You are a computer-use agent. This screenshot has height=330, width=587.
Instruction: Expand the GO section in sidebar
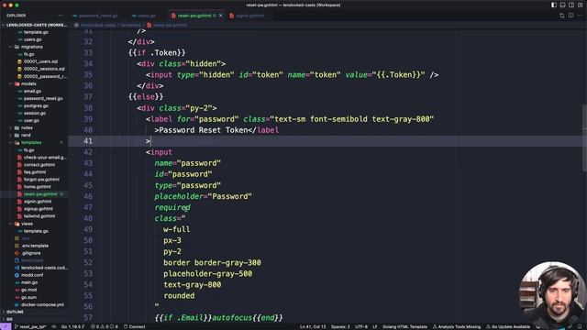tap(10, 319)
